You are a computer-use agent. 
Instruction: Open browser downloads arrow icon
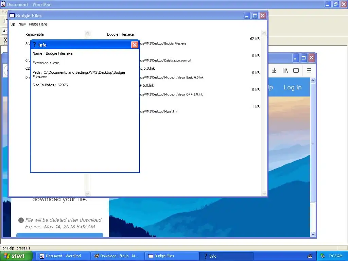[x=274, y=71]
